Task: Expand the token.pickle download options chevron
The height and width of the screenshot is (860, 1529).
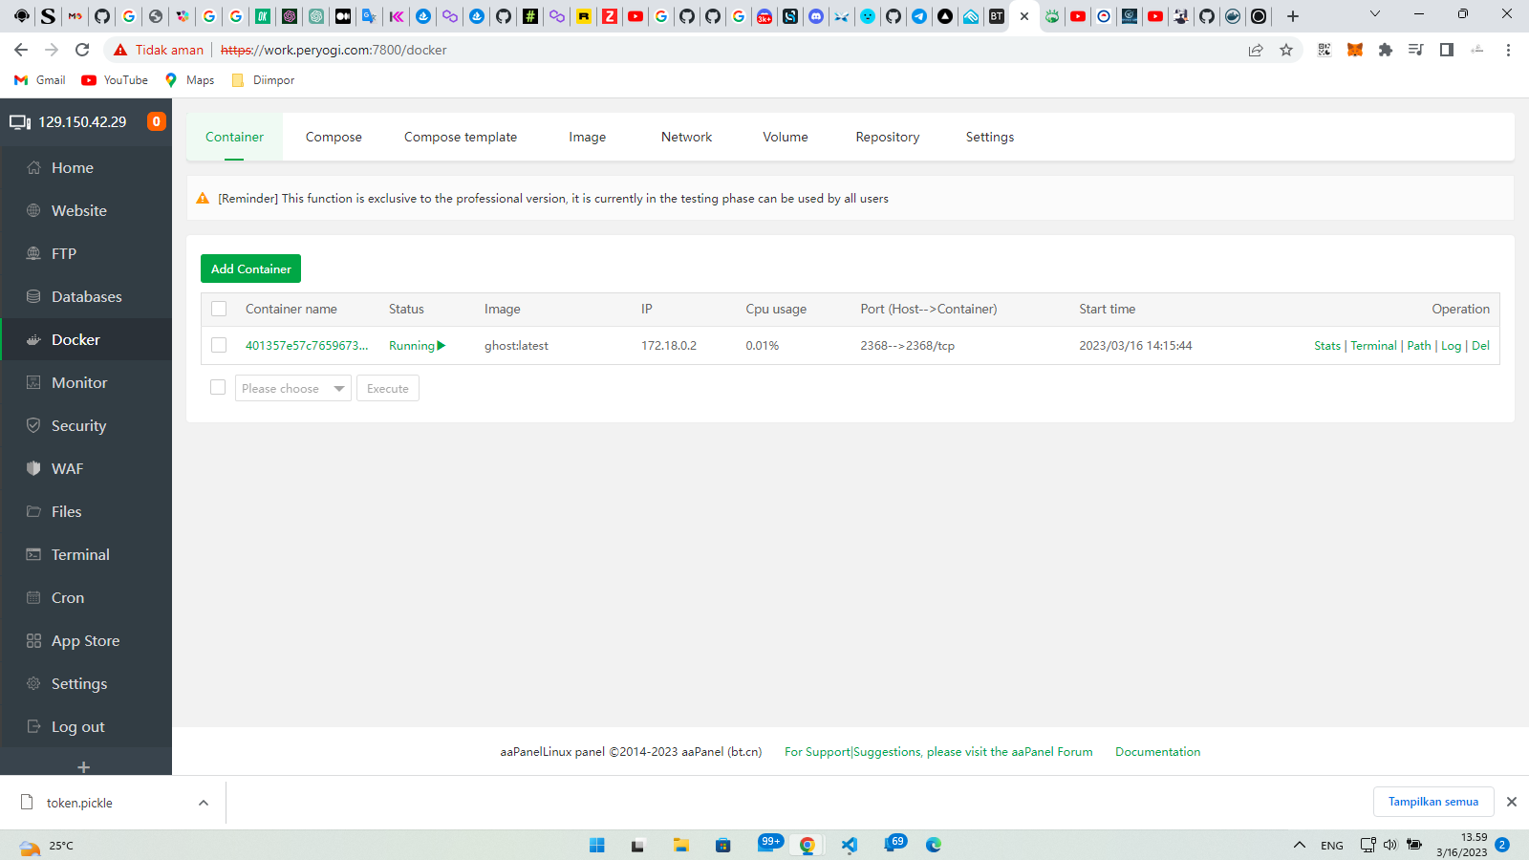Action: pos(204,803)
